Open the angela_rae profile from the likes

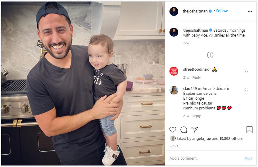coord(201,138)
